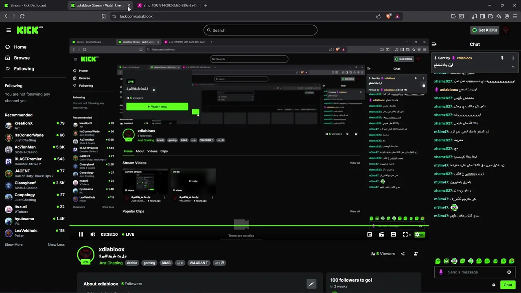
Task: Expand the pinned message with the chevron
Action: click(513, 67)
